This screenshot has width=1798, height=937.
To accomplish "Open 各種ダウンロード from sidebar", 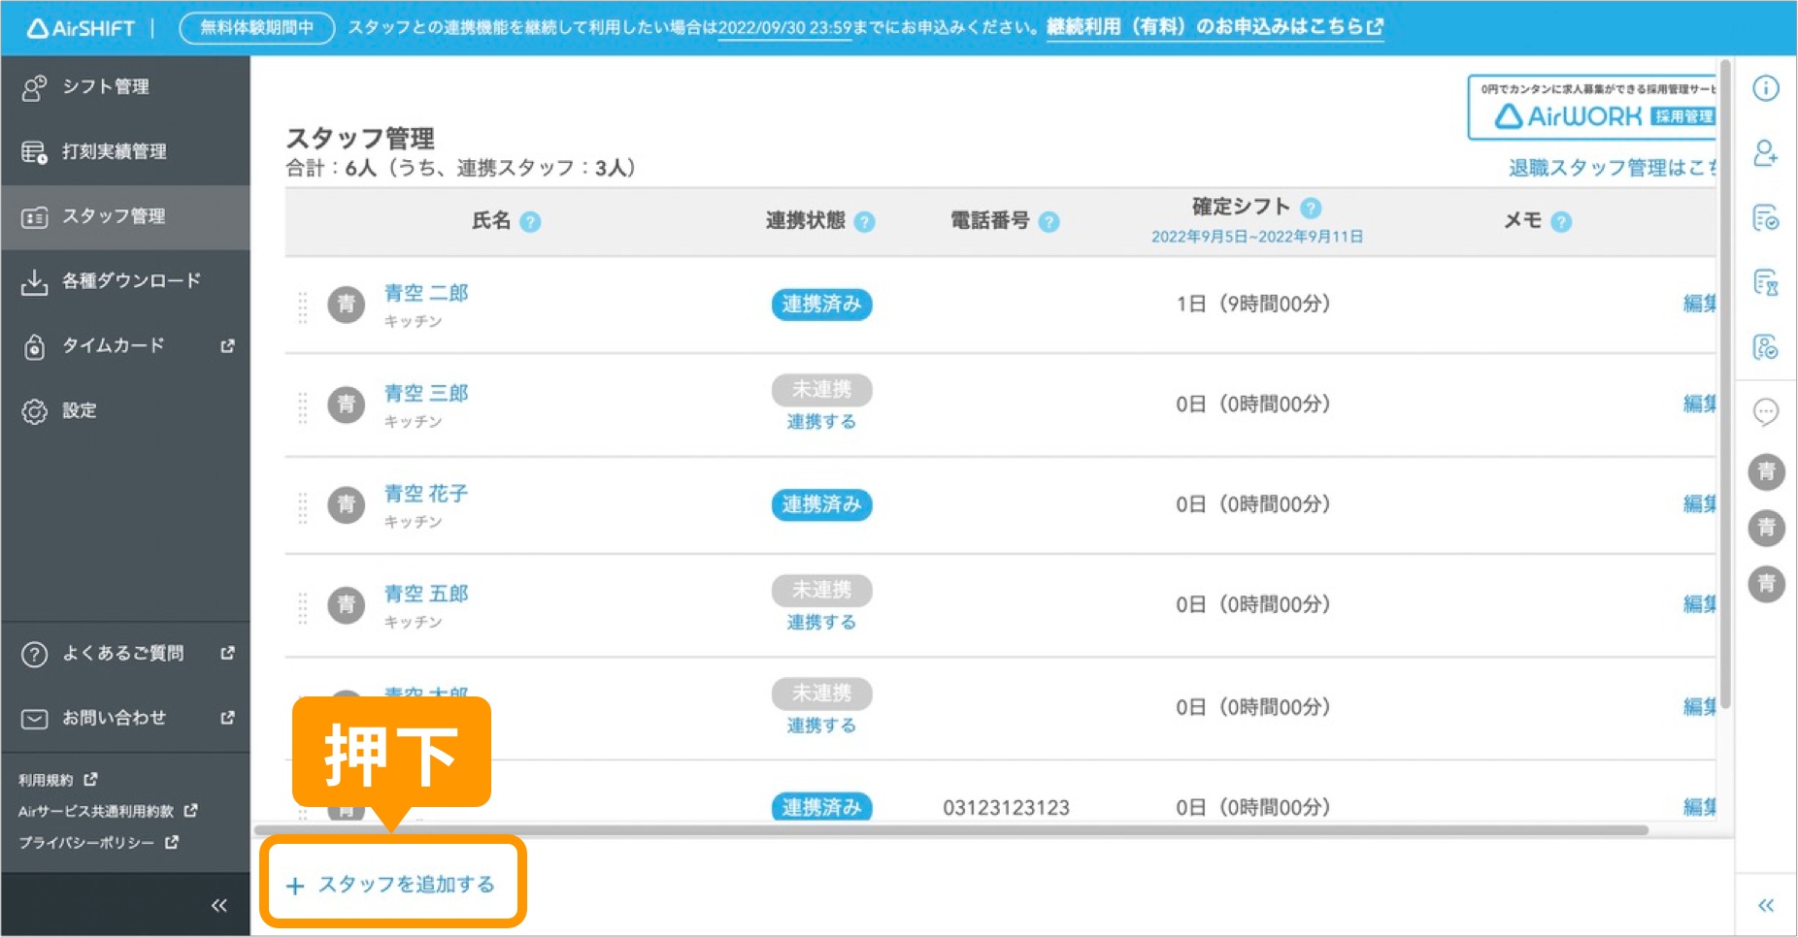I will 131,281.
